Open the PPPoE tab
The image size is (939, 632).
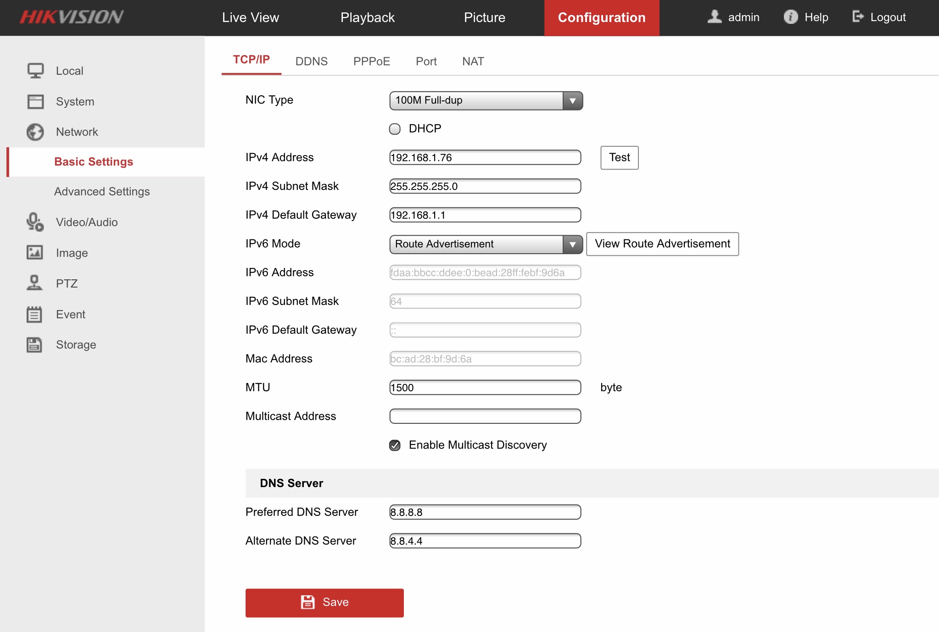pyautogui.click(x=371, y=61)
